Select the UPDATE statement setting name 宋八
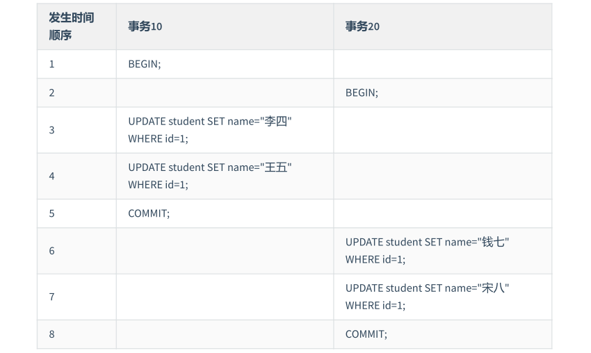This screenshot has height=353, width=591. 427,297
